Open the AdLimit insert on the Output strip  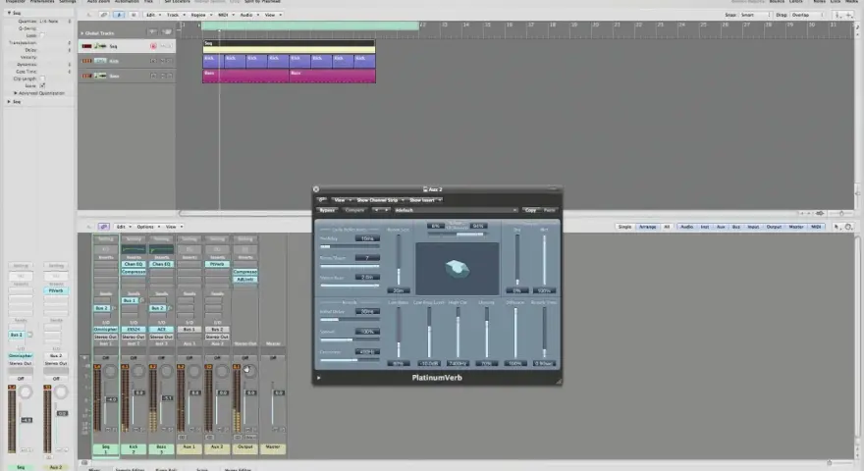coord(245,280)
